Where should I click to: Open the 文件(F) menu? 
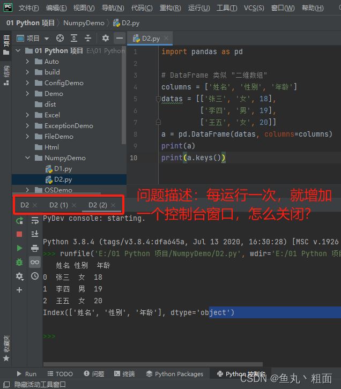click(x=28, y=8)
